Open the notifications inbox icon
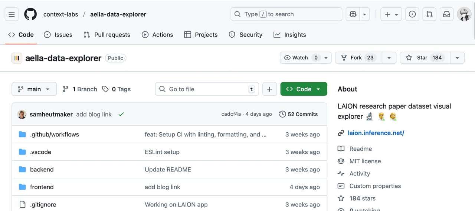This screenshot has height=211, width=475. (447, 14)
